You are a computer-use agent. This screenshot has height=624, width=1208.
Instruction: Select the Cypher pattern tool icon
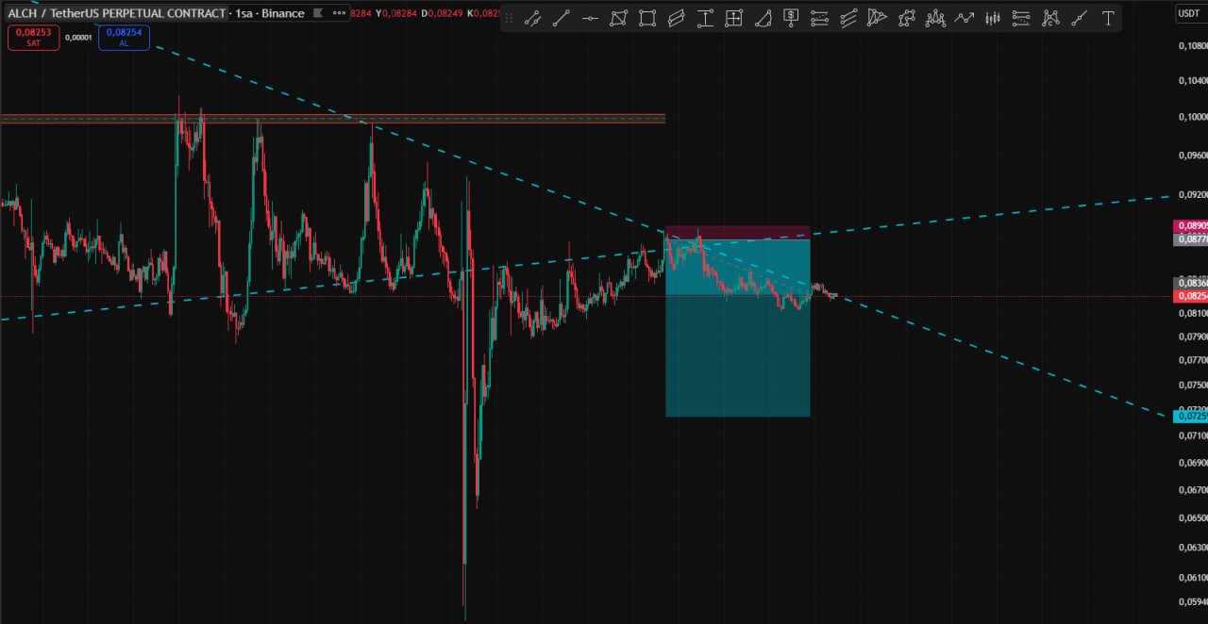(x=1050, y=18)
